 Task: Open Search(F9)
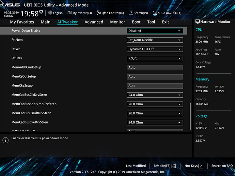141,13
